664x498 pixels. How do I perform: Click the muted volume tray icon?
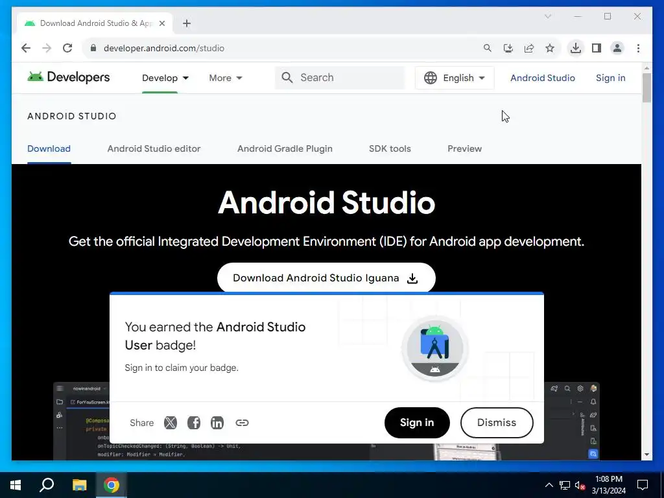[x=580, y=485]
